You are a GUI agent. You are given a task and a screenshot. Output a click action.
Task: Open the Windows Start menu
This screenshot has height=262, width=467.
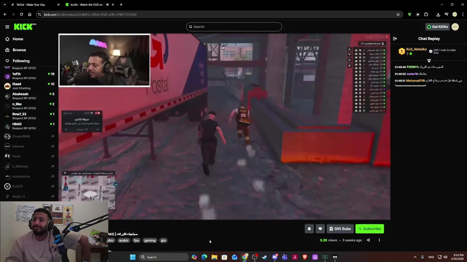tap(133, 257)
